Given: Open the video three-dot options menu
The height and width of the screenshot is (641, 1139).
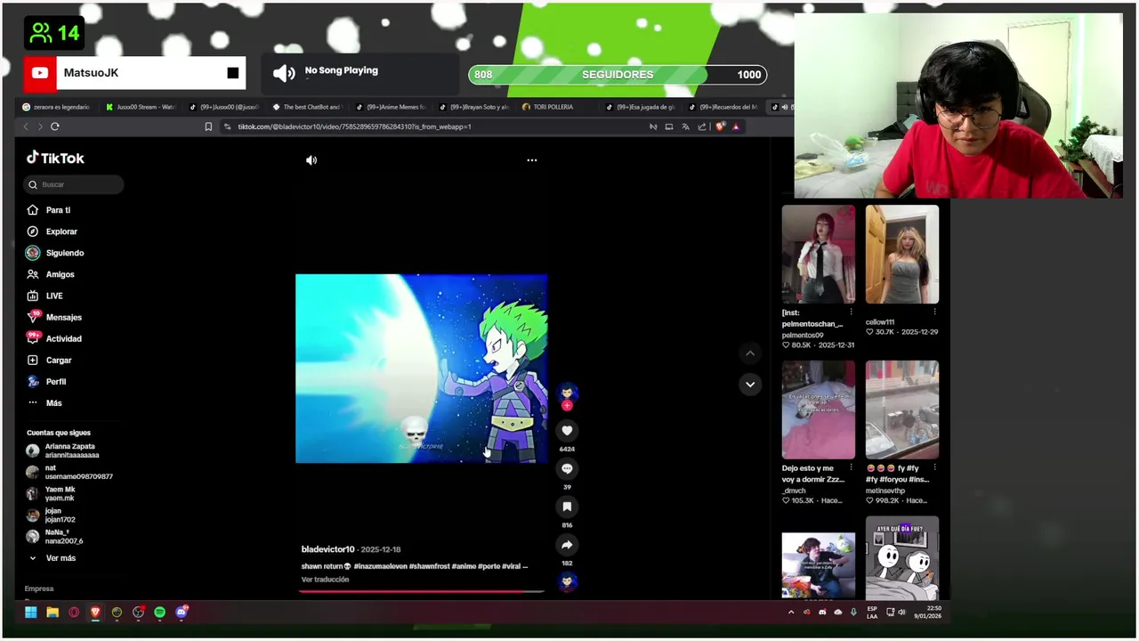Looking at the screenshot, I should [x=532, y=160].
